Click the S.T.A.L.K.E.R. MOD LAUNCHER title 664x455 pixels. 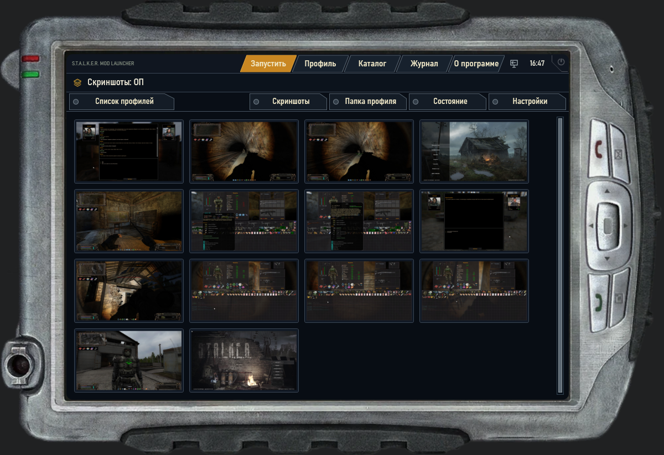tap(103, 64)
